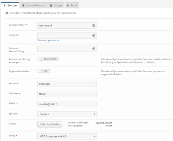173x141 pixels.
Task: Click the Sprache label
Action: tap(13, 113)
